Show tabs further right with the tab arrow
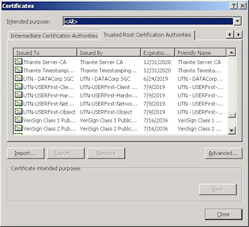Viewport: 249px width, 227px height. click(x=238, y=34)
